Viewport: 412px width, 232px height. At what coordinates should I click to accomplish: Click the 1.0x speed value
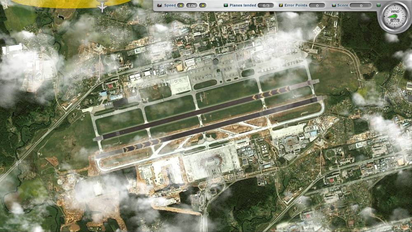pyautogui.click(x=192, y=5)
